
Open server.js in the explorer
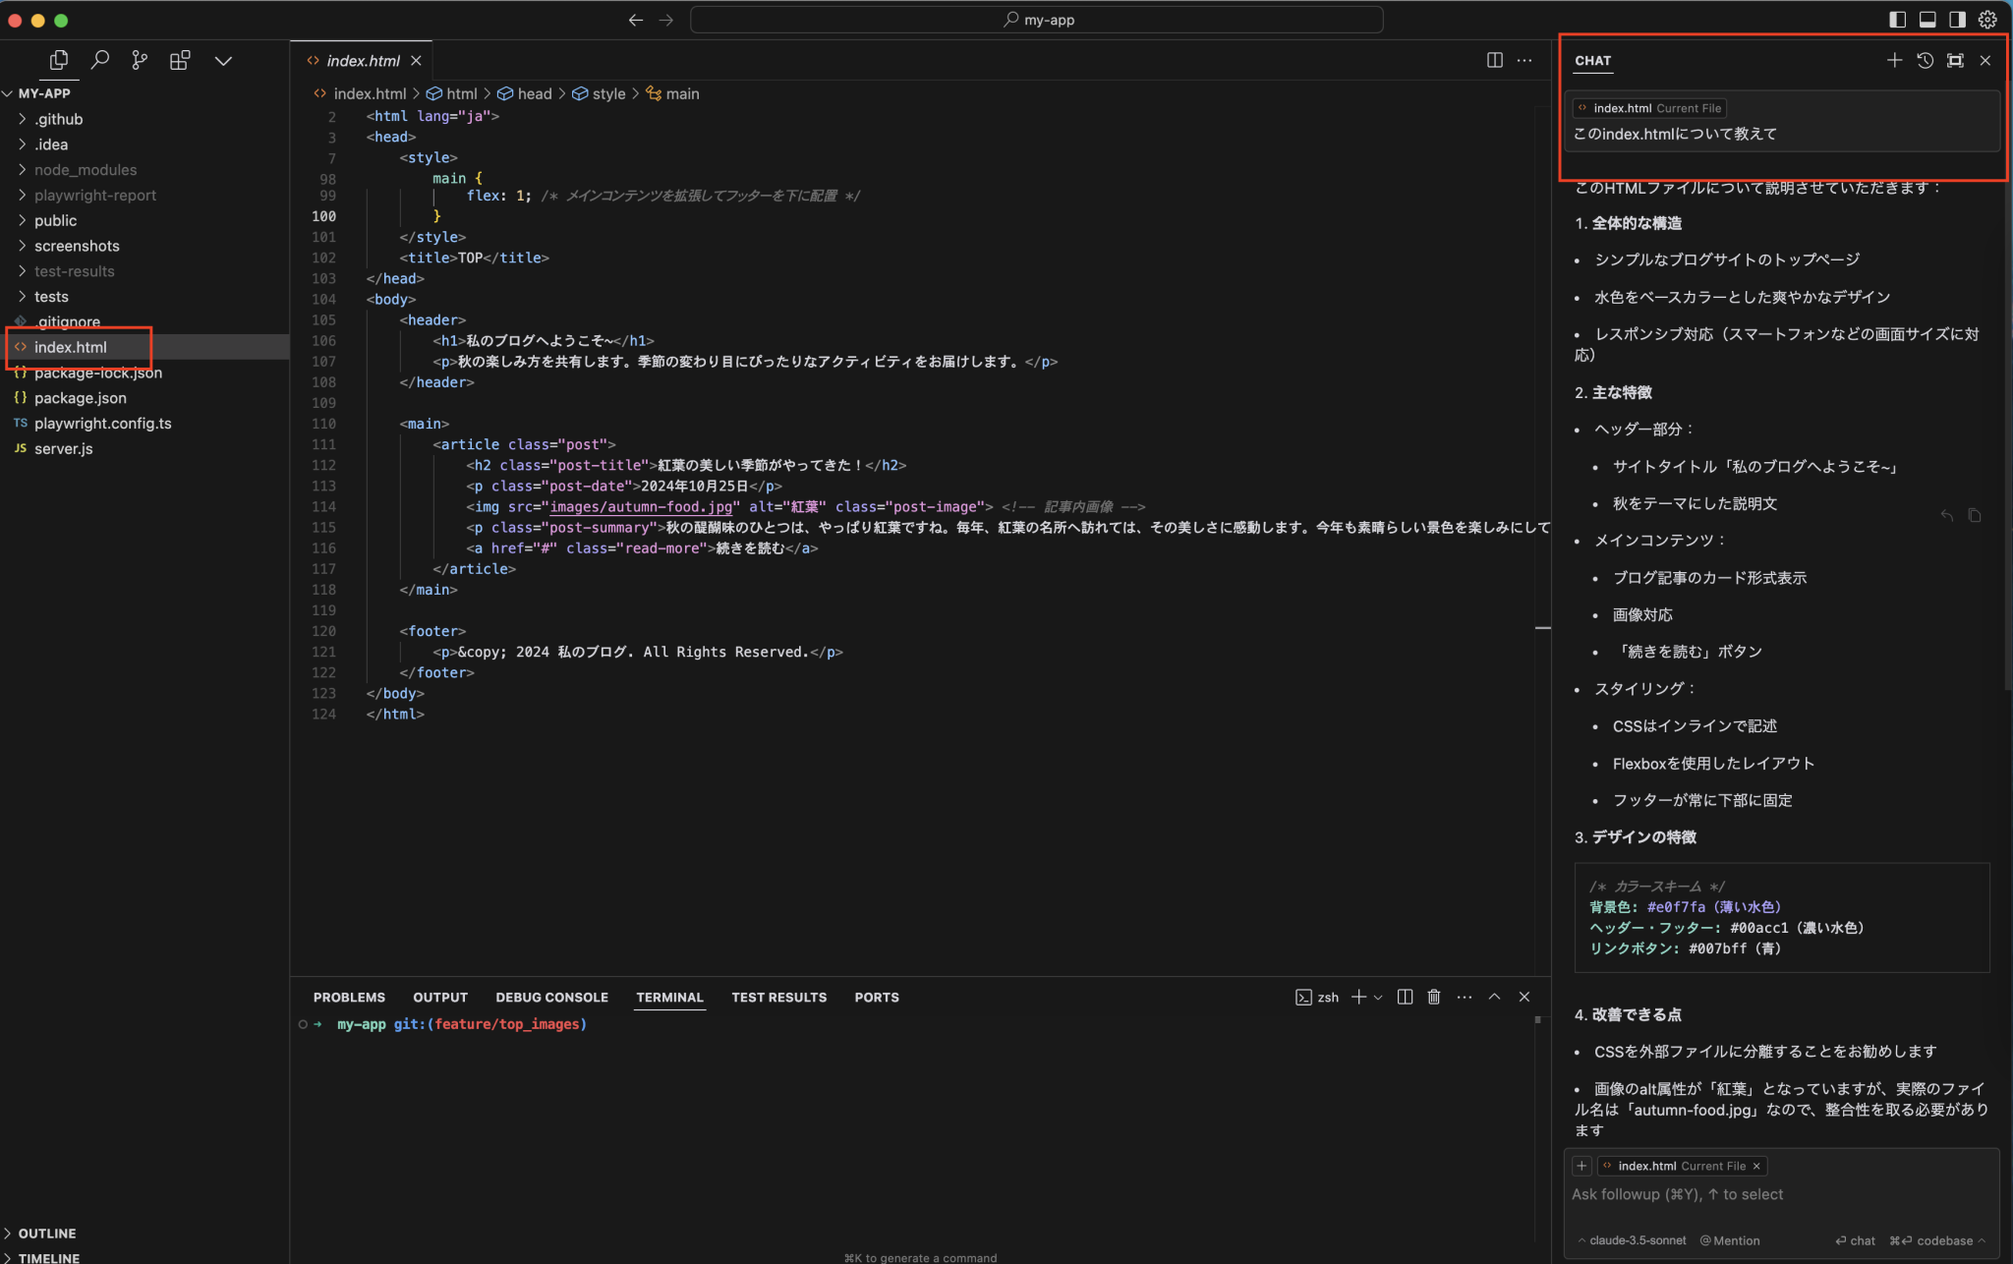click(x=64, y=449)
